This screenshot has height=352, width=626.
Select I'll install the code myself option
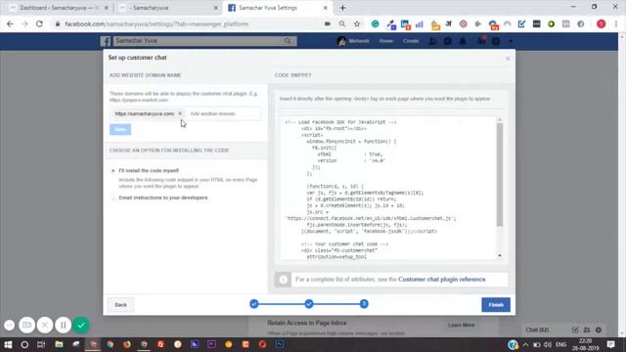113,171
